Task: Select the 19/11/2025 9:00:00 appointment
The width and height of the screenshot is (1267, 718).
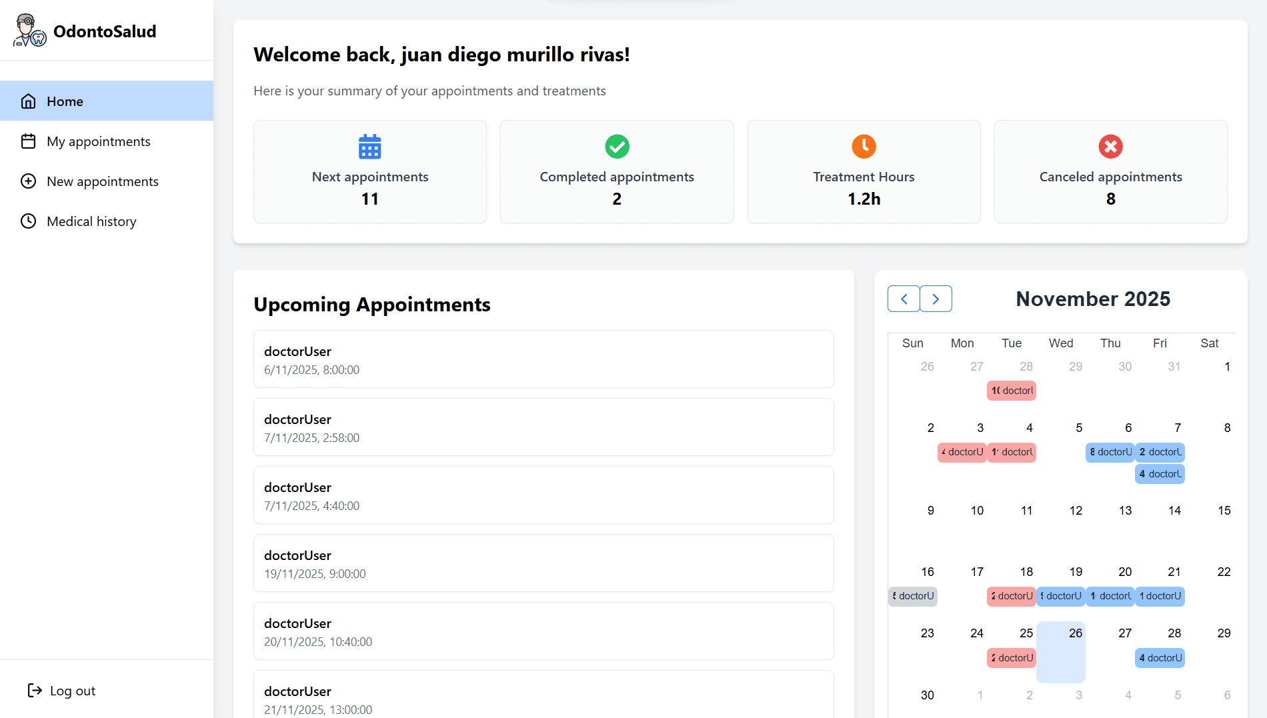Action: point(543,563)
